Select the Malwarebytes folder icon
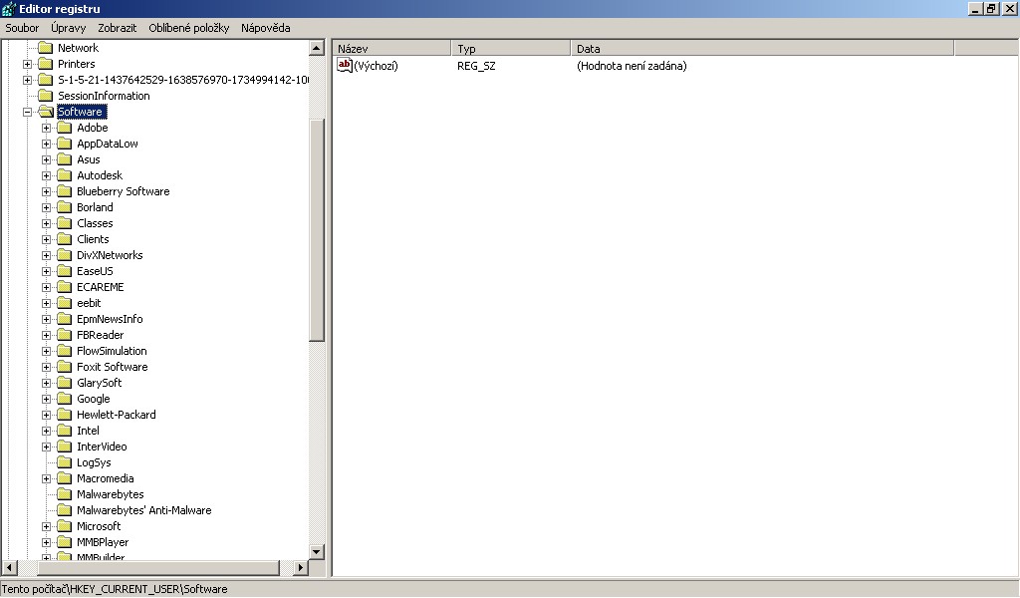 point(65,494)
